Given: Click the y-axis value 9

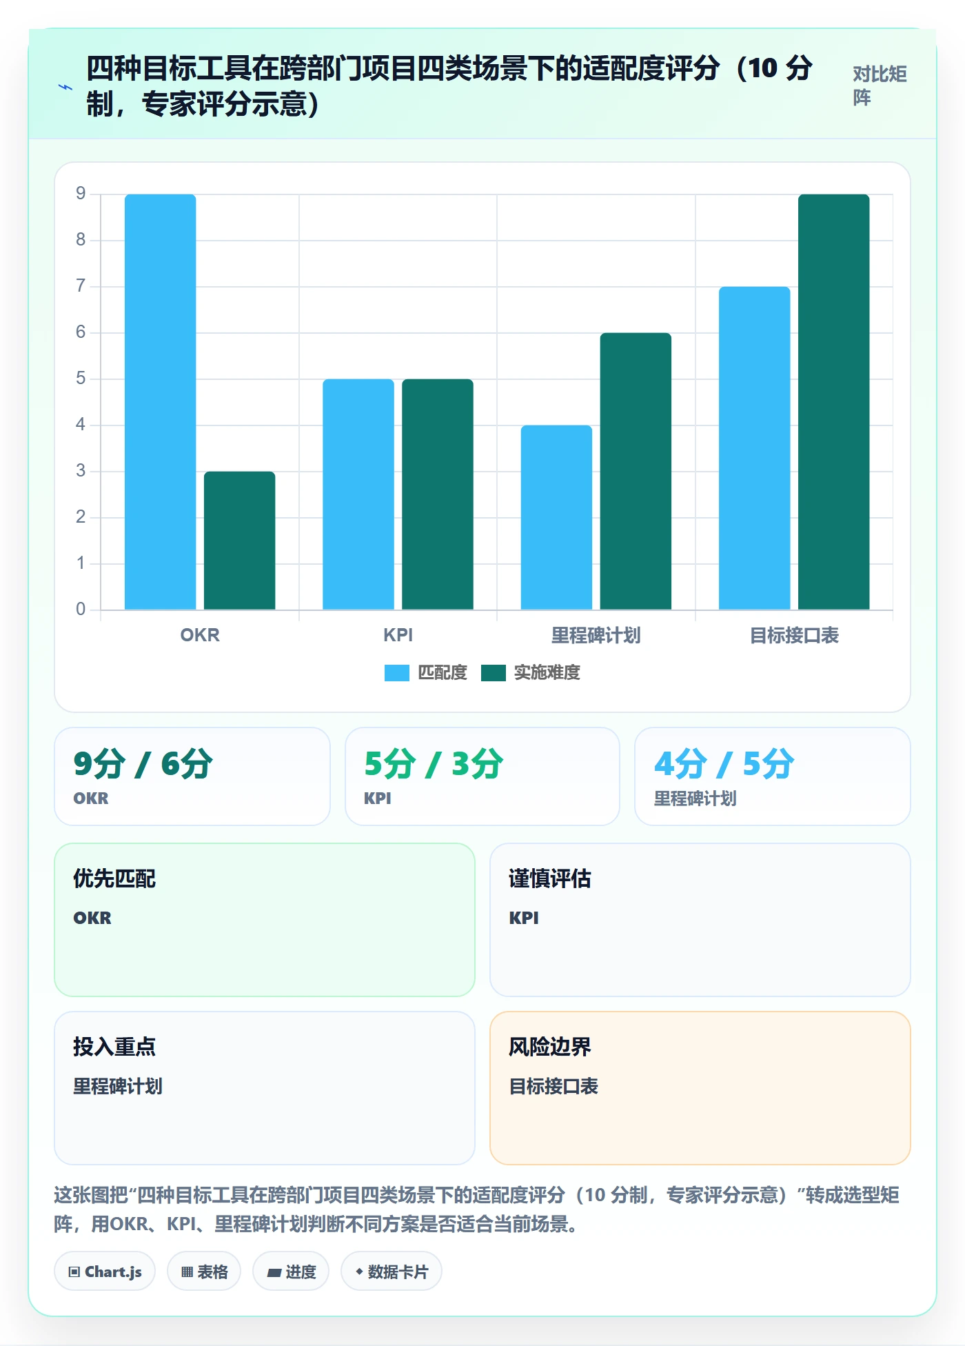Looking at the screenshot, I should (x=81, y=194).
